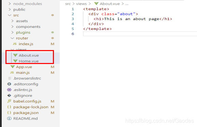The width and height of the screenshot is (197, 127).
Task: Open the package-lock.json file
Action: (x=31, y=107)
